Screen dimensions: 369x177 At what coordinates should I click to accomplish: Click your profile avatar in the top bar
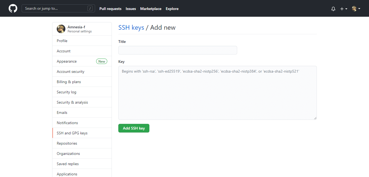click(x=354, y=8)
